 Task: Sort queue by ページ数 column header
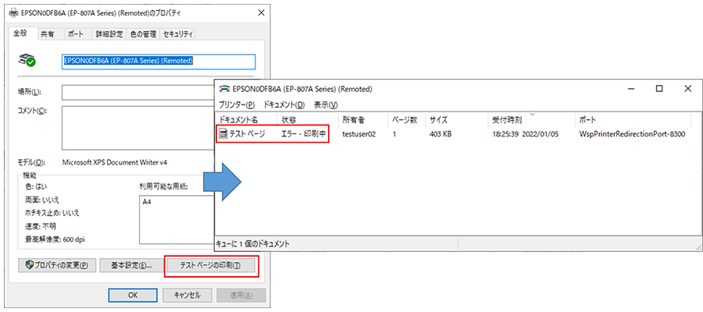point(407,120)
